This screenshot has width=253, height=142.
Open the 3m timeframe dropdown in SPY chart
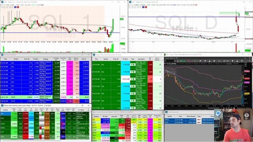click(220, 61)
